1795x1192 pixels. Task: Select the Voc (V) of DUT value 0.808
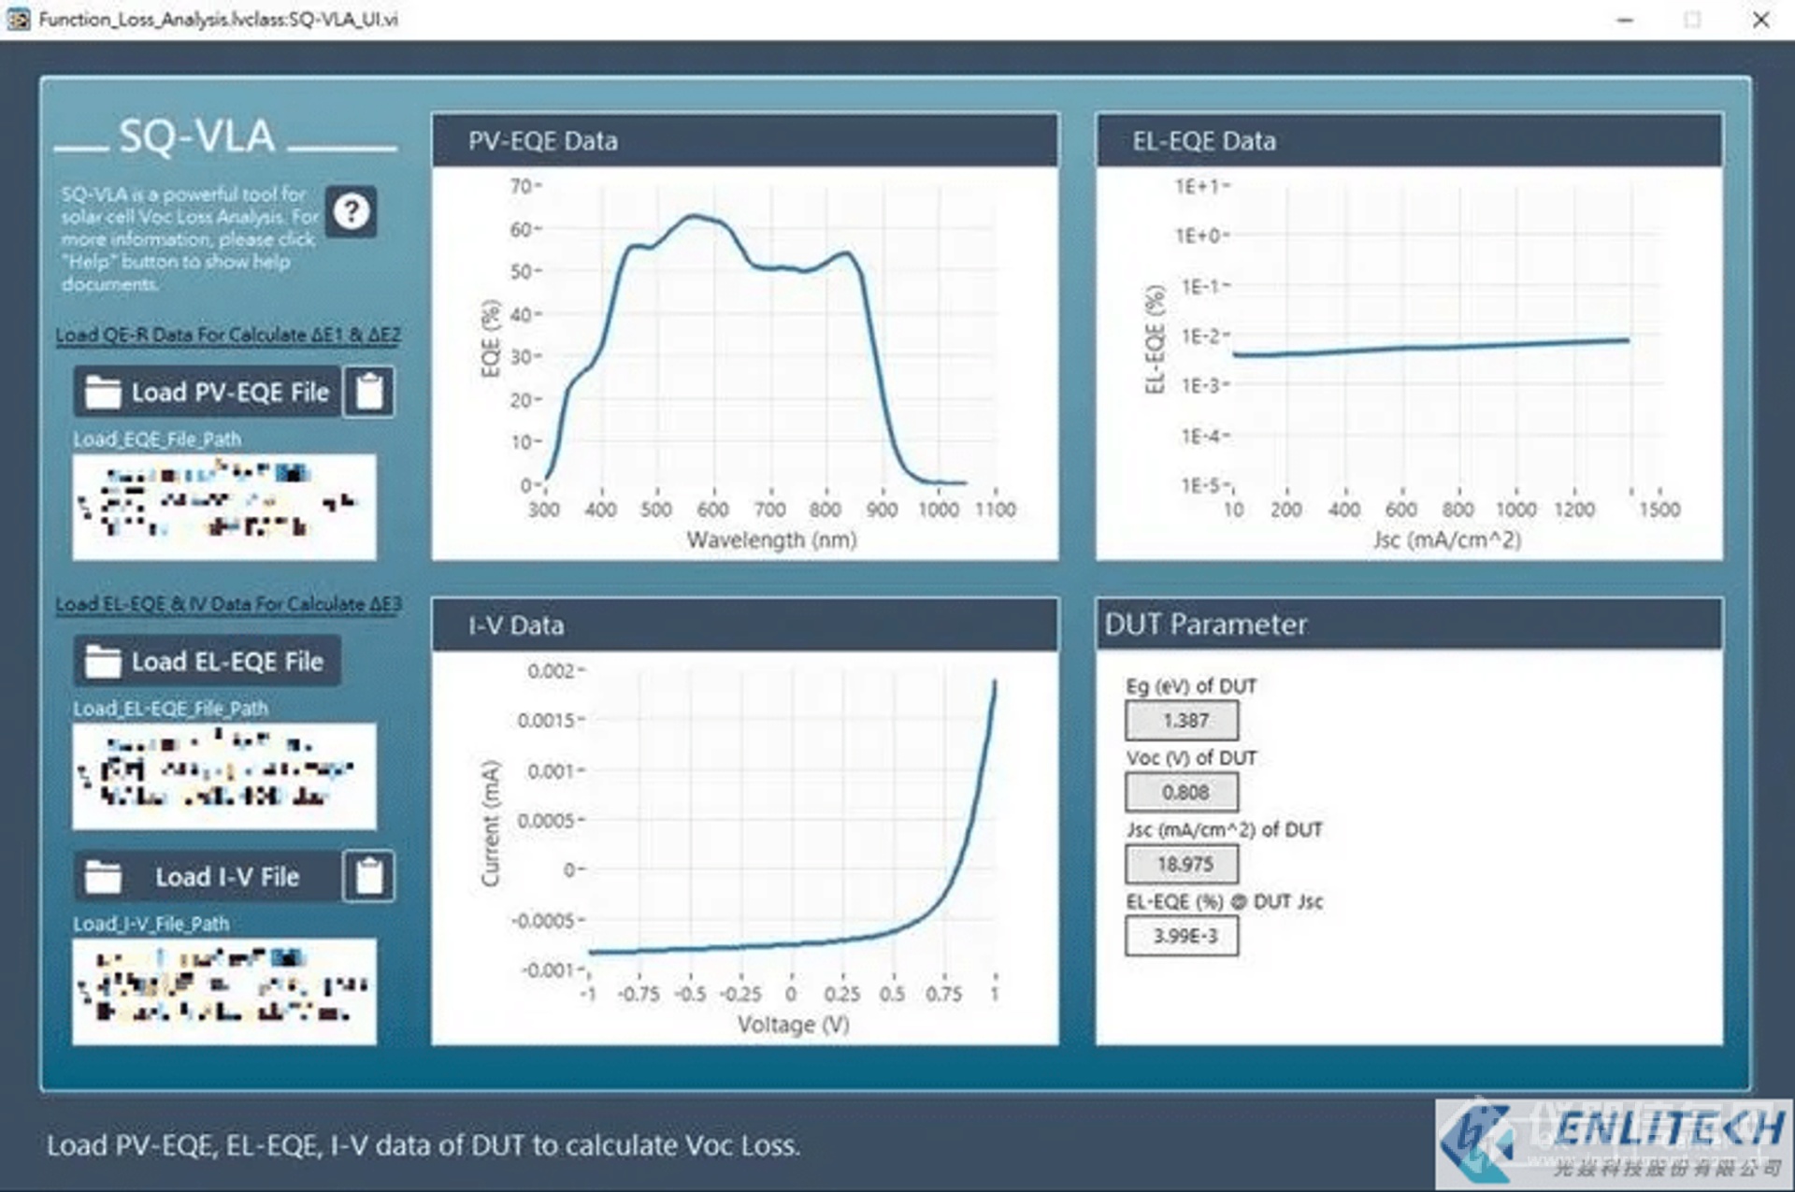pos(1182,792)
